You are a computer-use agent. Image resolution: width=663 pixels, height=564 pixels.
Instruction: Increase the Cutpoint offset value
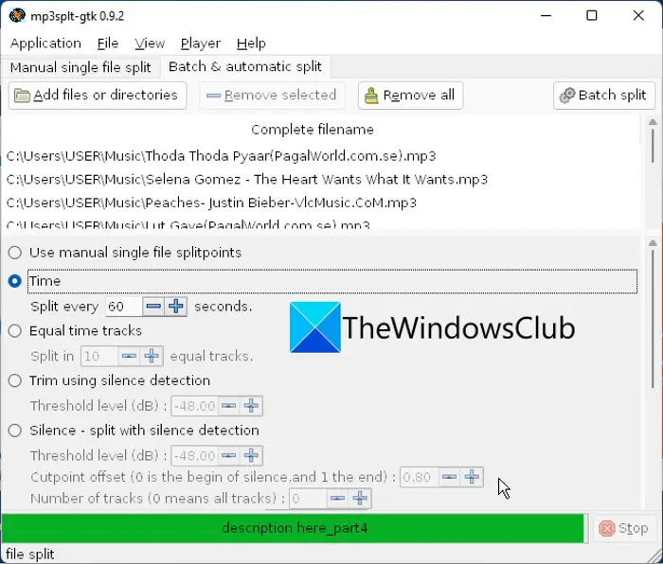coord(472,477)
